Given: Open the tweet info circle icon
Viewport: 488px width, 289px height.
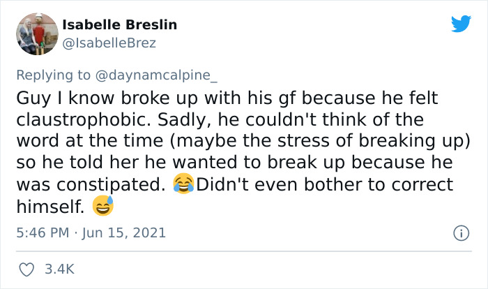Looking at the screenshot, I should point(460,232).
